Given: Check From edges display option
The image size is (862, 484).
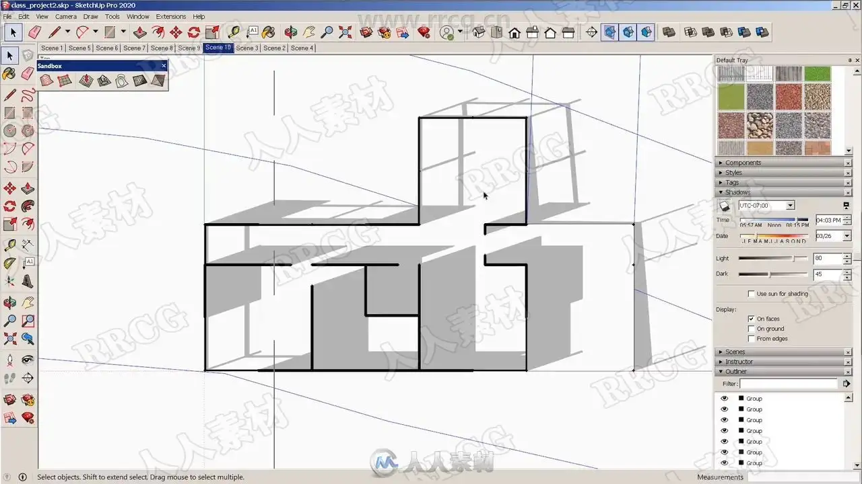Looking at the screenshot, I should click(x=752, y=339).
